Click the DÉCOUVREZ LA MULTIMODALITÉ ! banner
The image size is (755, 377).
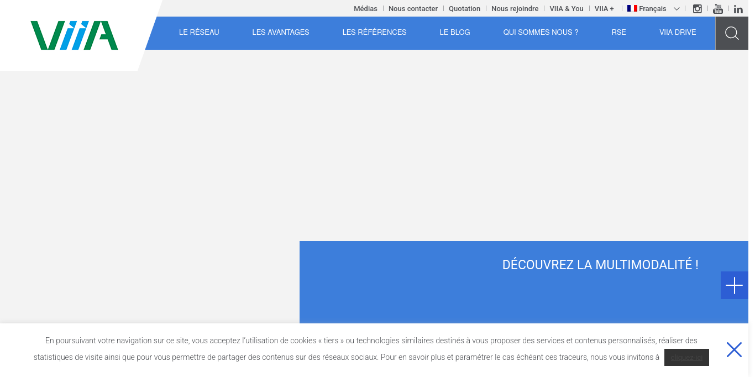point(600,265)
